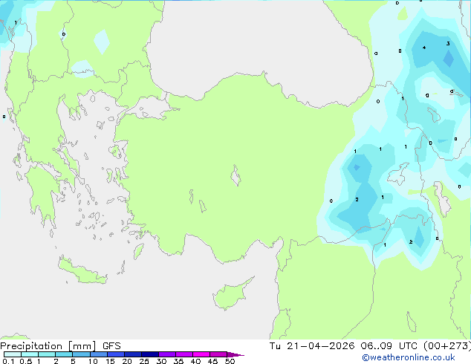The image size is (471, 364).
Task: Click the 30 mm violet legend swatch
Action: (167, 354)
